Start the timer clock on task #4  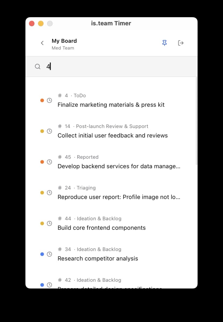tap(49, 100)
